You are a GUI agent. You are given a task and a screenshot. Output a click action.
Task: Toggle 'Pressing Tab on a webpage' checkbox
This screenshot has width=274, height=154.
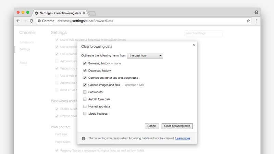tap(57, 150)
